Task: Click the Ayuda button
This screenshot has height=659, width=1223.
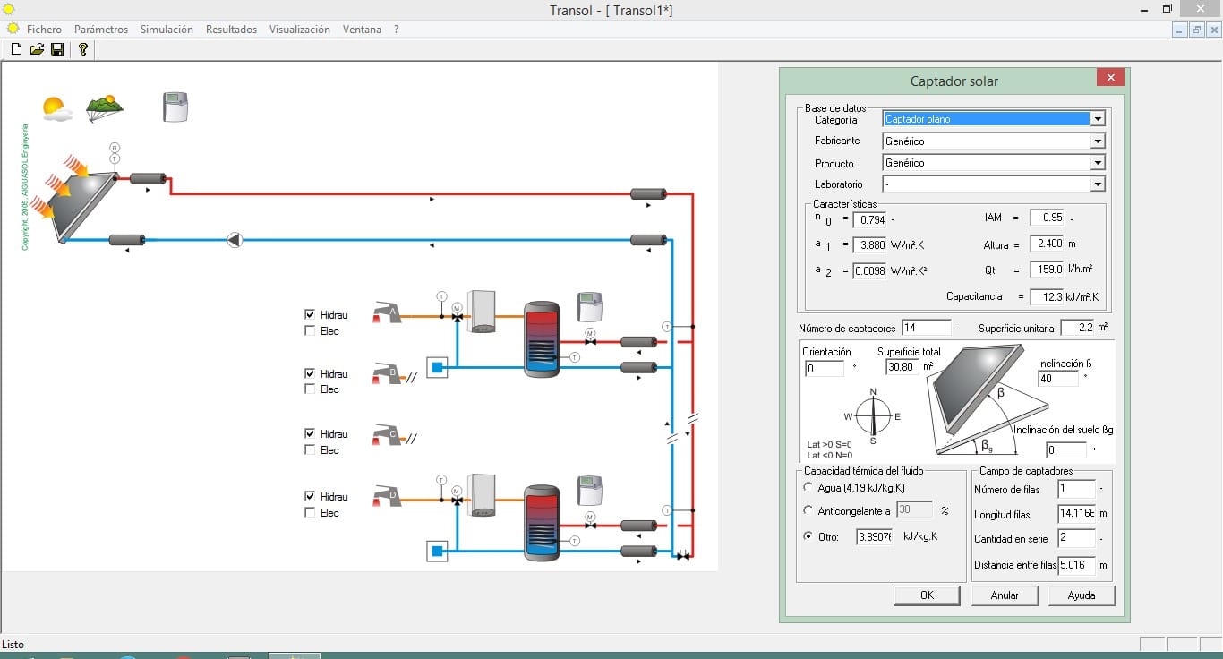Action: pyautogui.click(x=1082, y=595)
